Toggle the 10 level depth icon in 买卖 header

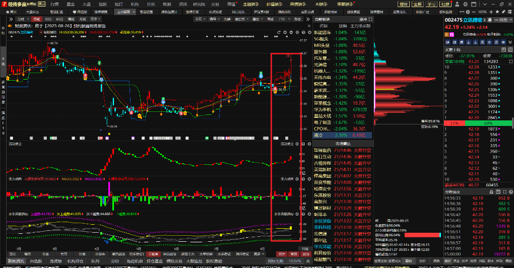[x=510, y=50]
